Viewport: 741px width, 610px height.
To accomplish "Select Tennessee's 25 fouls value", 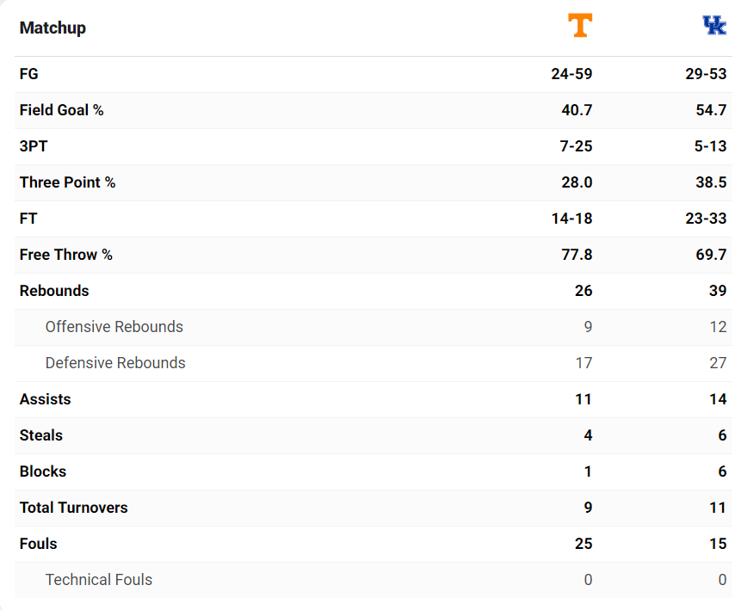I will [584, 544].
